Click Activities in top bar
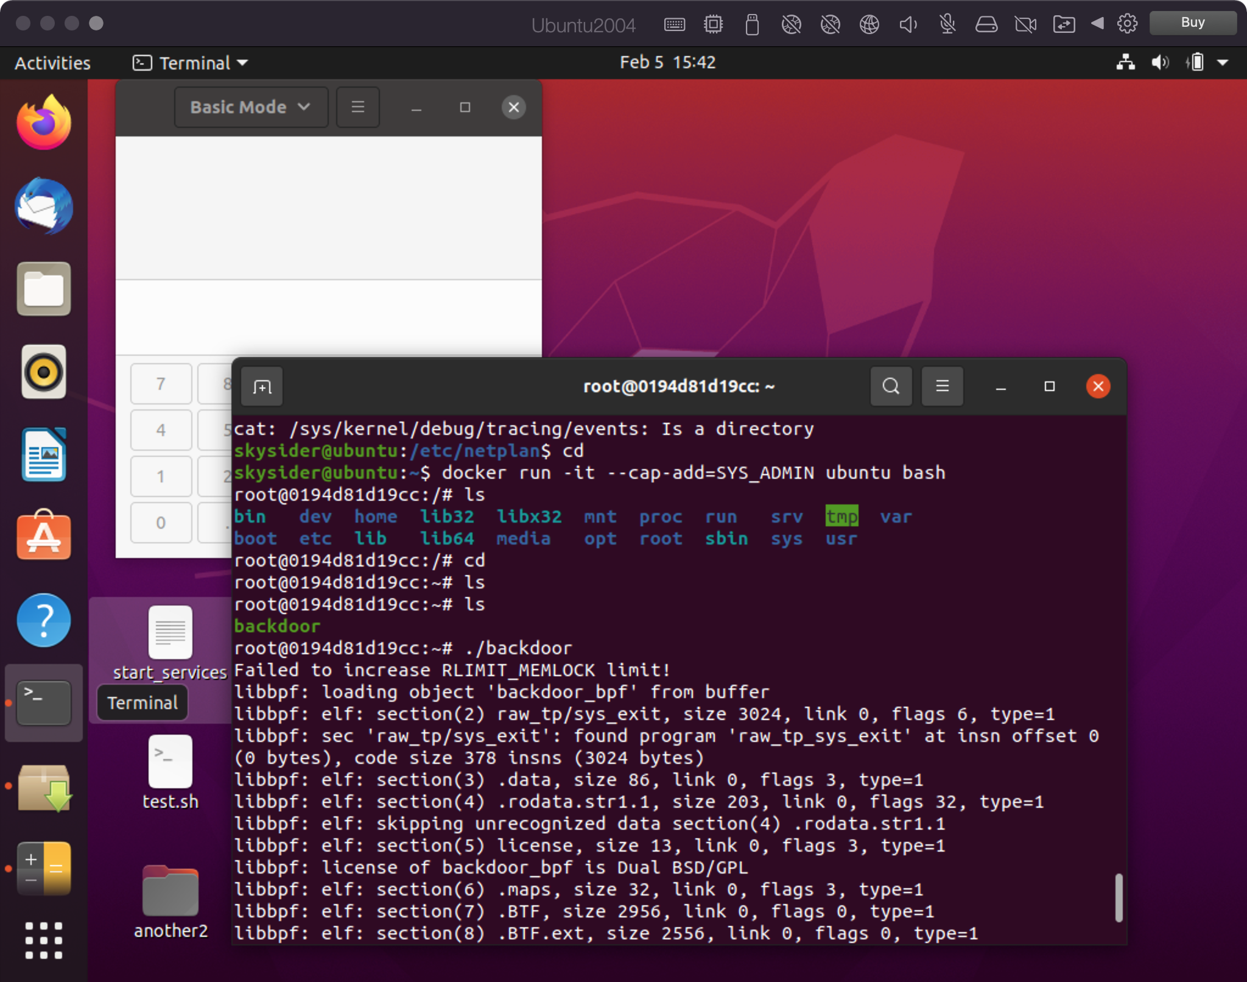This screenshot has height=982, width=1247. click(x=52, y=63)
